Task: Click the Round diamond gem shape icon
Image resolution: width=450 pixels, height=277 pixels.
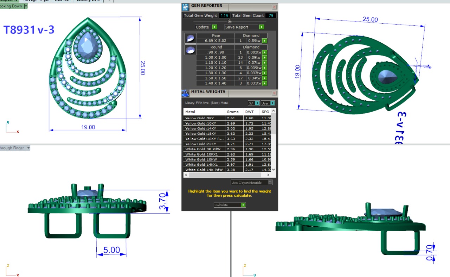Action: (x=190, y=50)
